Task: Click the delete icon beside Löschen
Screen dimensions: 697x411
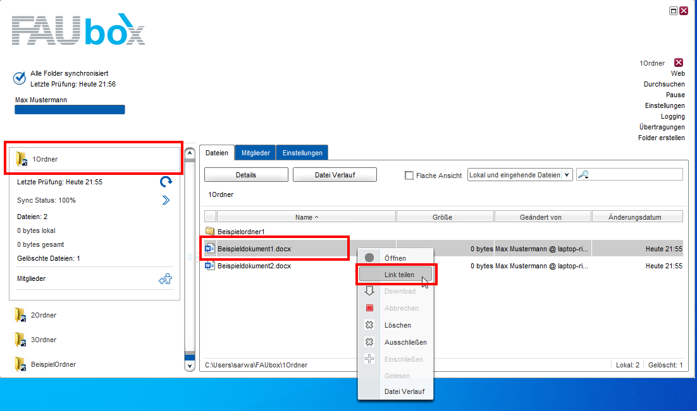Action: tap(369, 325)
